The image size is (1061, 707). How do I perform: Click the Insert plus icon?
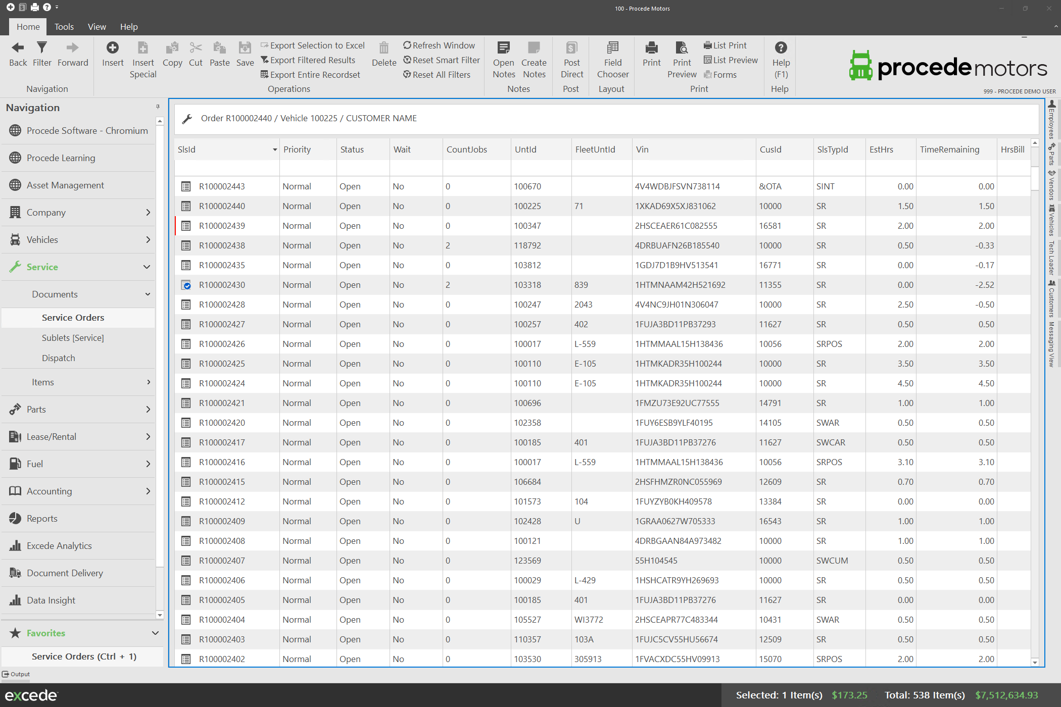(x=112, y=48)
